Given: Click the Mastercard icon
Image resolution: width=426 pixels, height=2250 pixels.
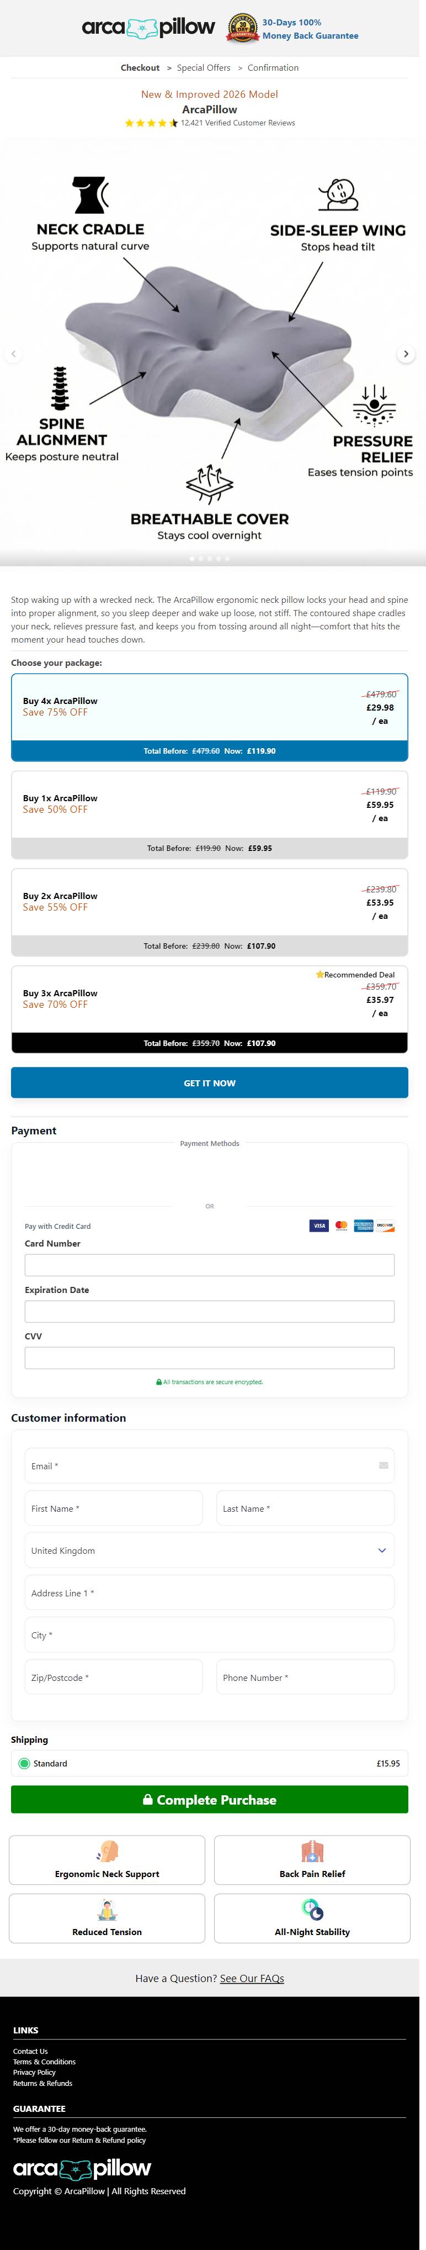Looking at the screenshot, I should tap(342, 1226).
